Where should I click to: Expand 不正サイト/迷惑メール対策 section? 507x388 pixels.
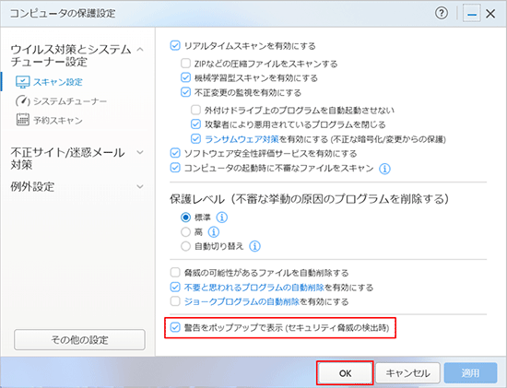coord(140,152)
